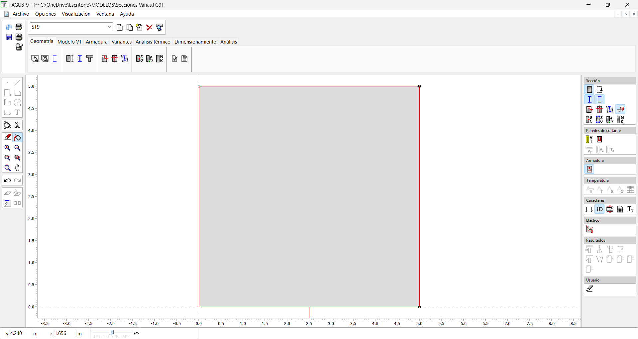
Task: Open the ST9 section dropdown
Action: 109,27
